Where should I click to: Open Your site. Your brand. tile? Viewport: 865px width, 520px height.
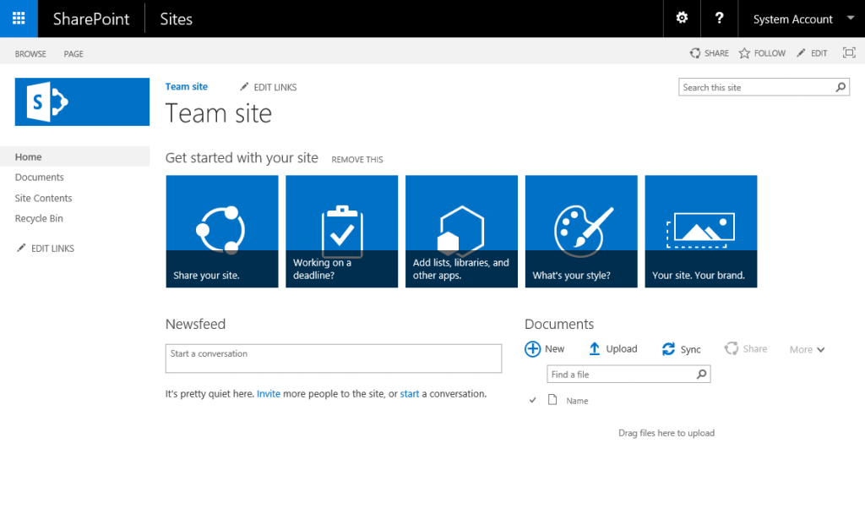(x=700, y=232)
